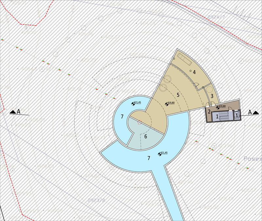Click the 419,80 level symbol beside room 2
The height and width of the screenshot is (221, 262).
218,107
